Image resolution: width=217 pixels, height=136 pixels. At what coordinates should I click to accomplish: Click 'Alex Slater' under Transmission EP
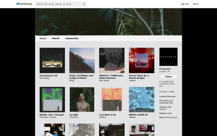pyautogui.click(x=44, y=78)
